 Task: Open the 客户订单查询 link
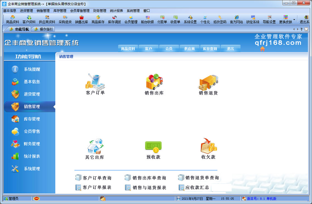(x=94, y=178)
